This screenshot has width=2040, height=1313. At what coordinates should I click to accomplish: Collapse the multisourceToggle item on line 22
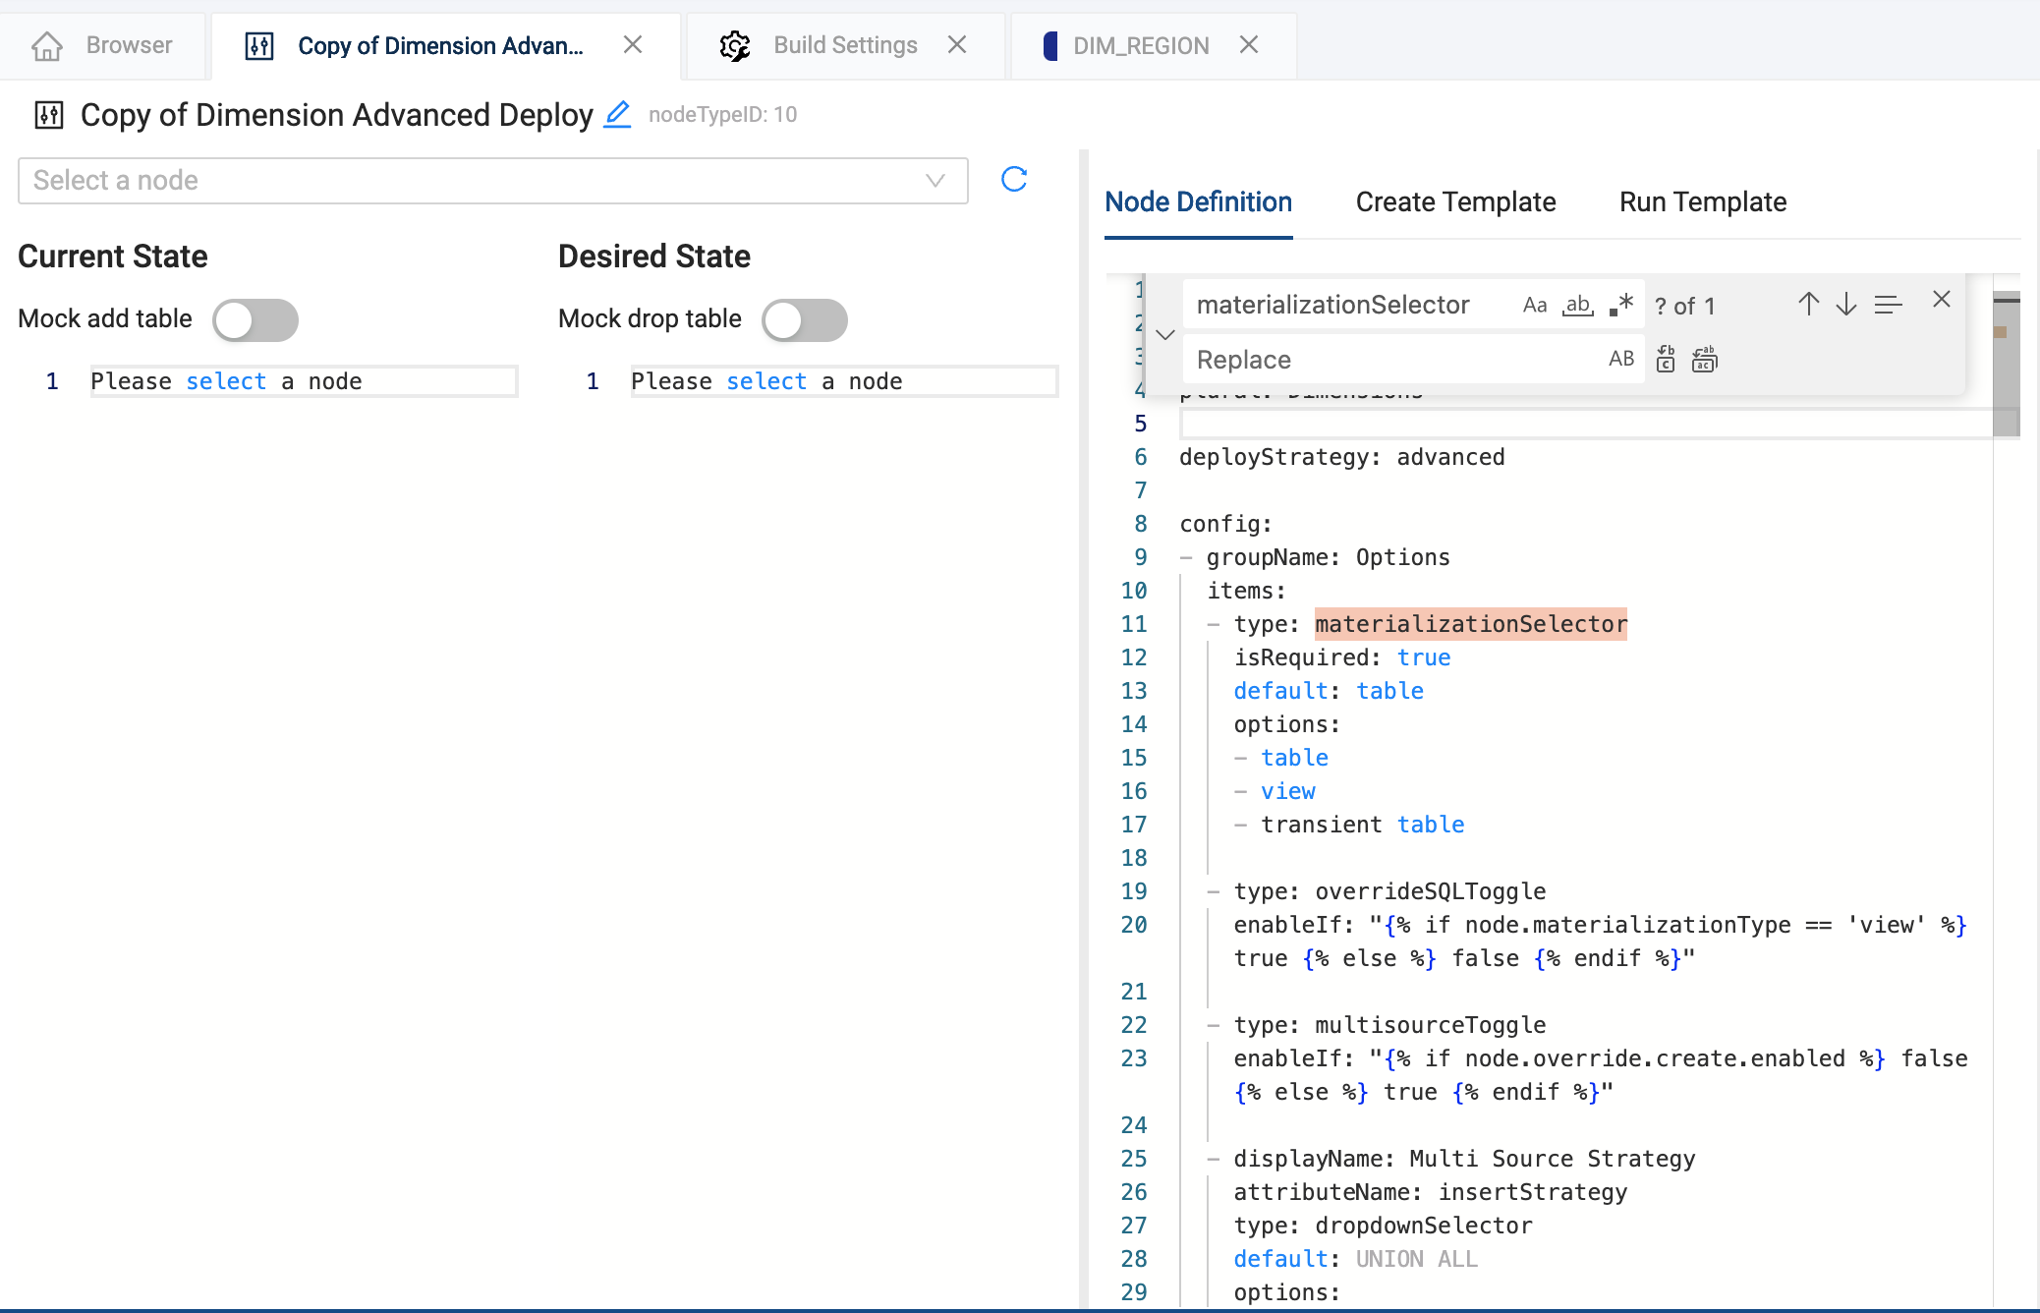pyautogui.click(x=1215, y=1026)
